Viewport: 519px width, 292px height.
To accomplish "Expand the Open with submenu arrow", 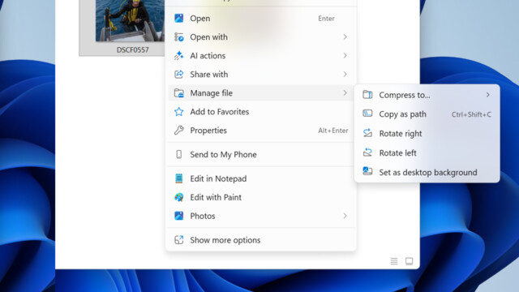I will pos(345,36).
